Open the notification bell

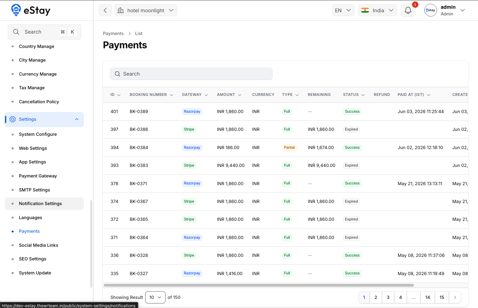pos(408,10)
